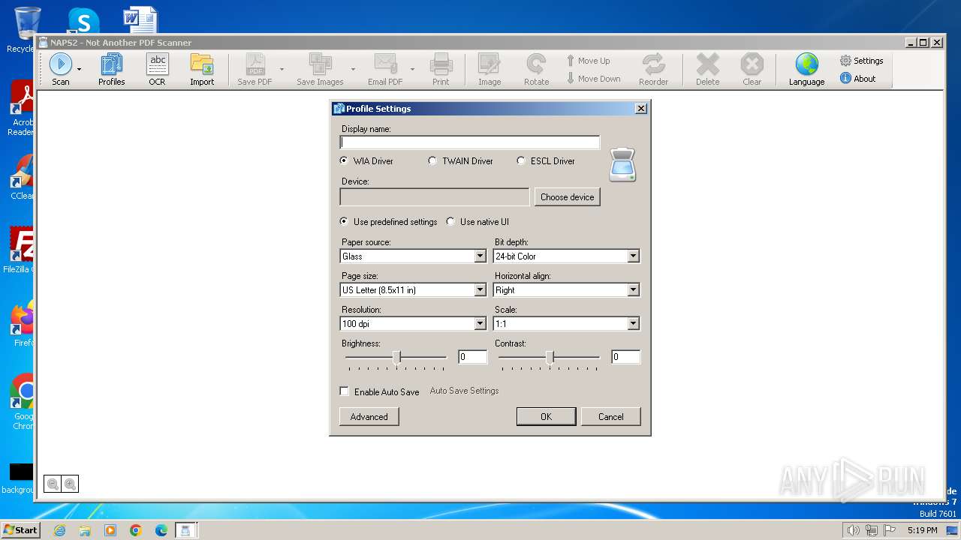Click the Advanced button
This screenshot has width=961, height=540.
click(369, 417)
